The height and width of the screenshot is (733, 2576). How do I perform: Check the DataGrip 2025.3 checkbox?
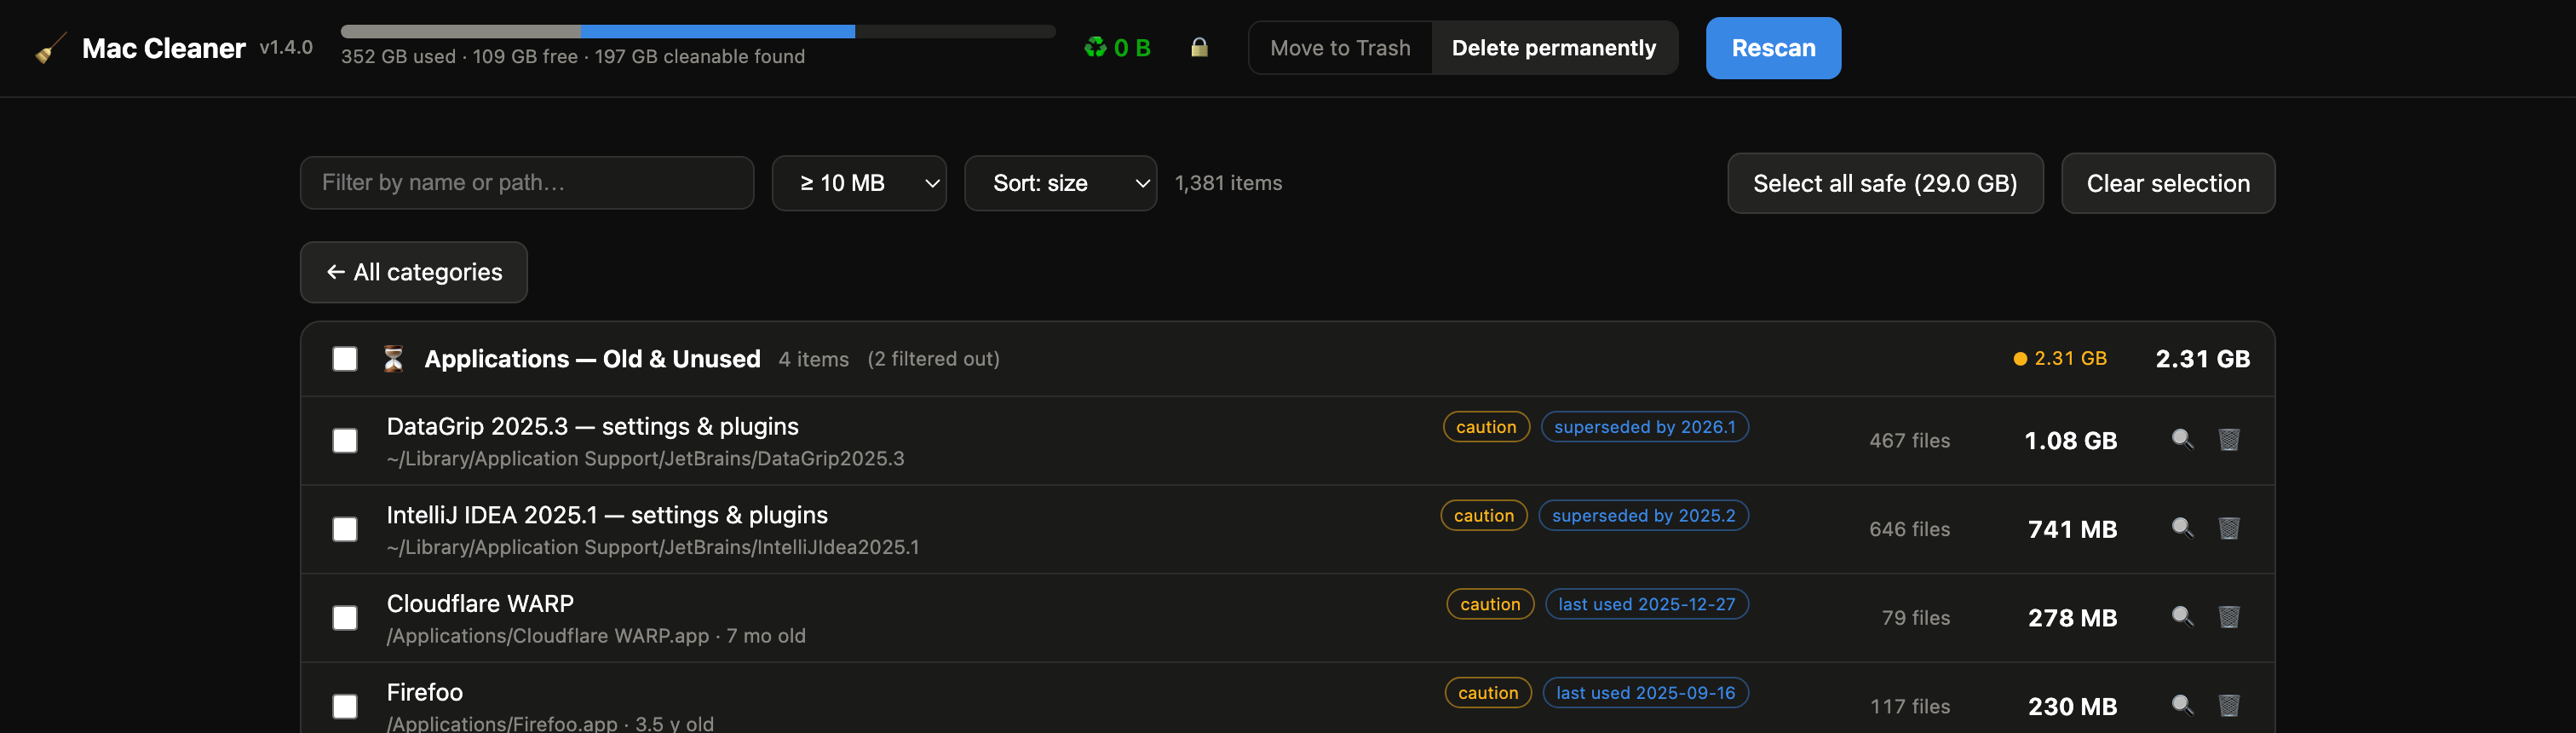(x=345, y=441)
